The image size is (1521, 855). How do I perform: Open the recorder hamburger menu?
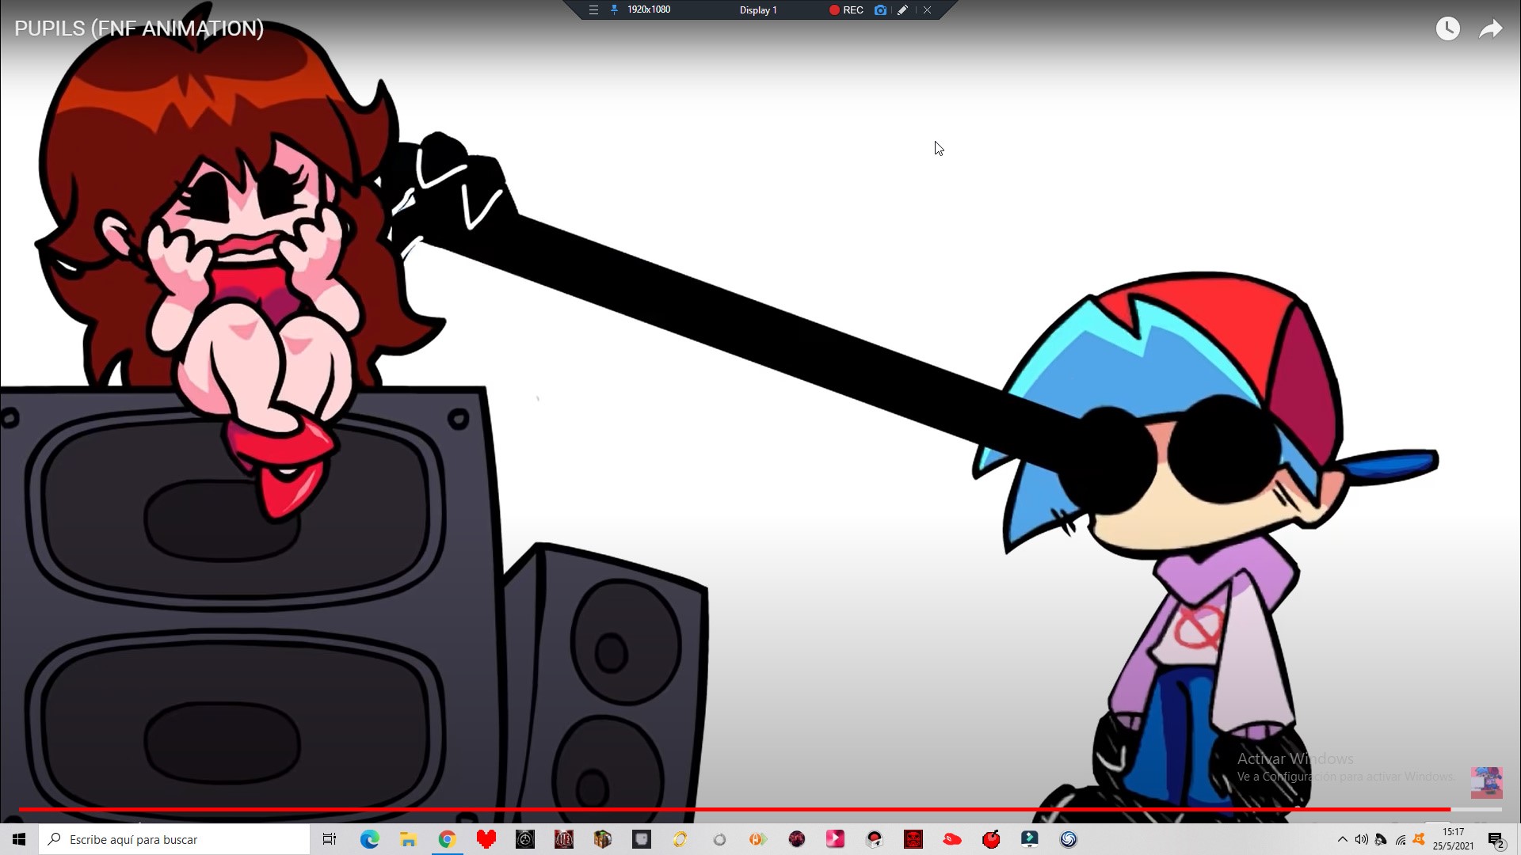[x=593, y=10]
